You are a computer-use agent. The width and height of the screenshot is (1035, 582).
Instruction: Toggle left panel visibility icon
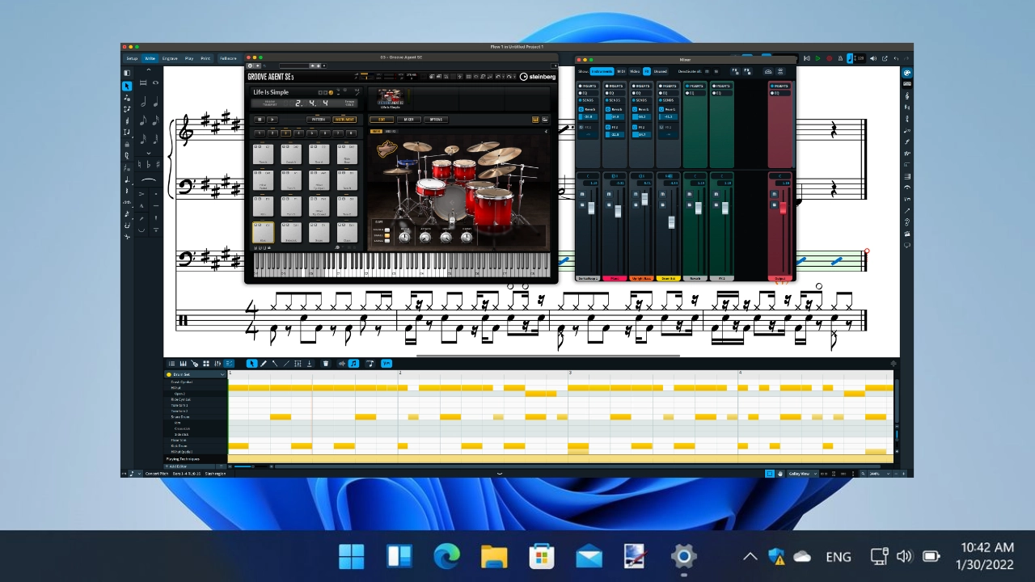[127, 73]
